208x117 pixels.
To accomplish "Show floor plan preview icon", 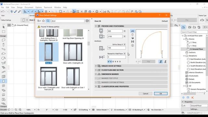I will (133, 31).
